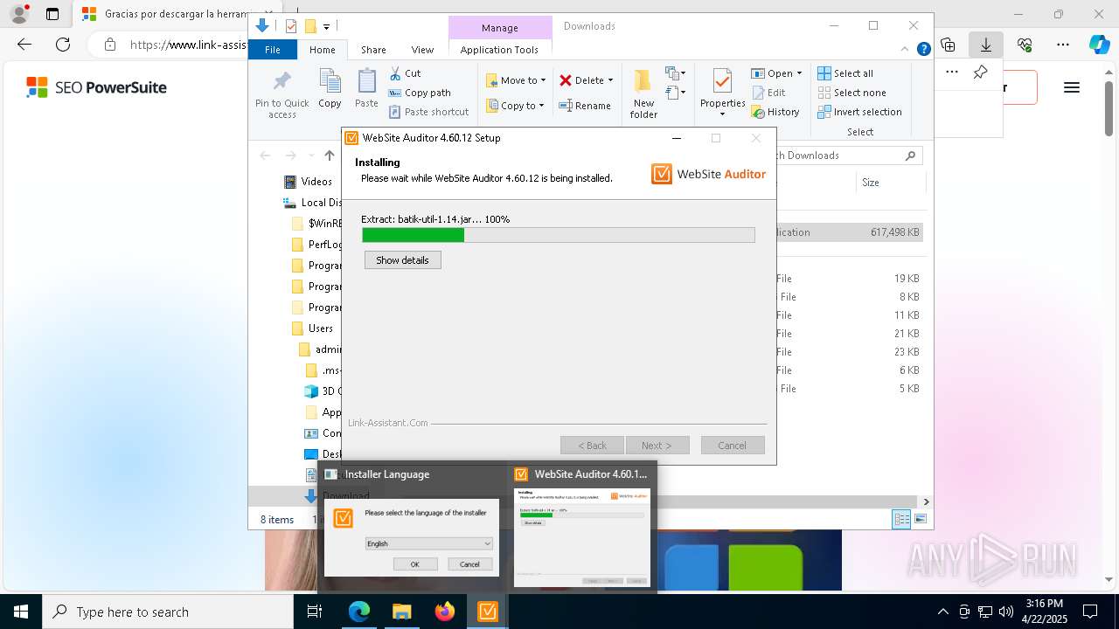The width and height of the screenshot is (1119, 629).
Task: Click the Cut scissors command
Action: tap(405, 73)
